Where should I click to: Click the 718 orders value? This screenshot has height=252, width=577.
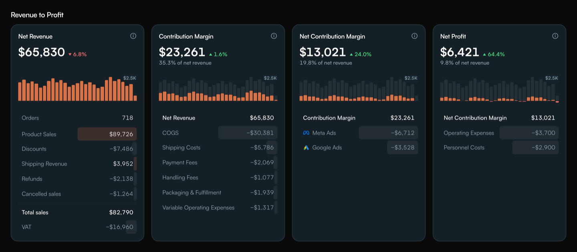pyautogui.click(x=127, y=118)
